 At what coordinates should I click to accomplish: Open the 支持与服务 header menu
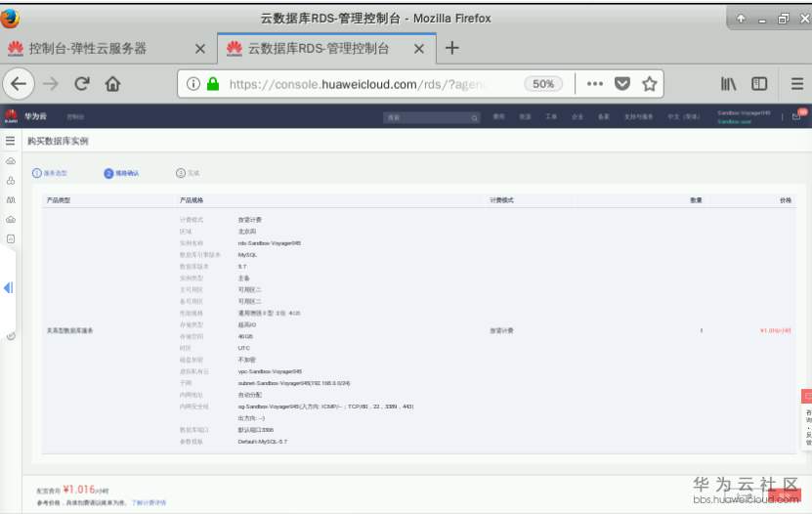click(x=638, y=117)
